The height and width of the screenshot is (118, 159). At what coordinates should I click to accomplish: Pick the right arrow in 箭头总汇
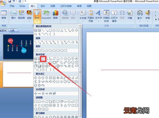click(x=36, y=78)
